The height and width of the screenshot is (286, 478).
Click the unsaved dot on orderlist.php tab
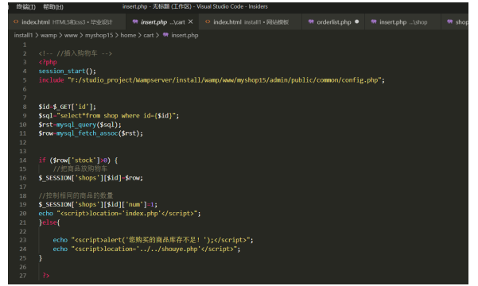357,21
